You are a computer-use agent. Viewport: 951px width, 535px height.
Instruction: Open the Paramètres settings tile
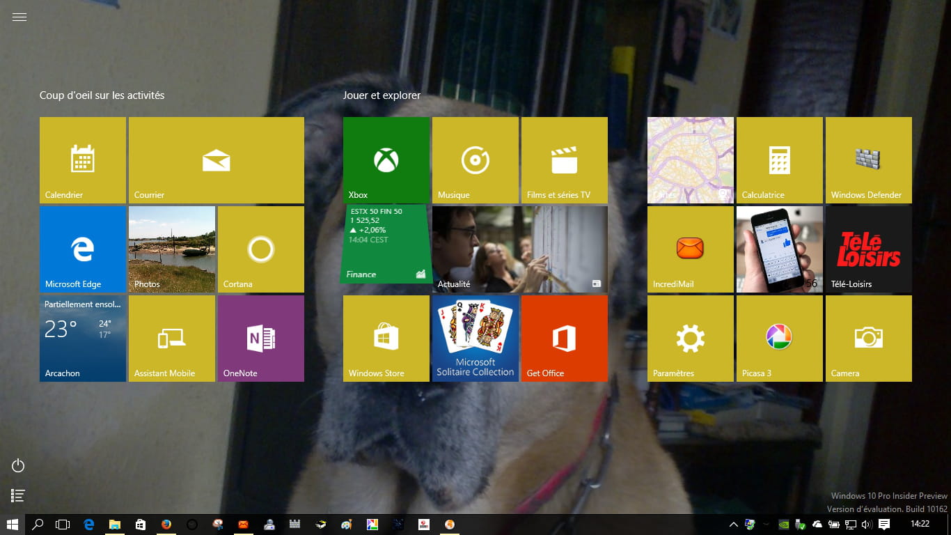coord(691,339)
